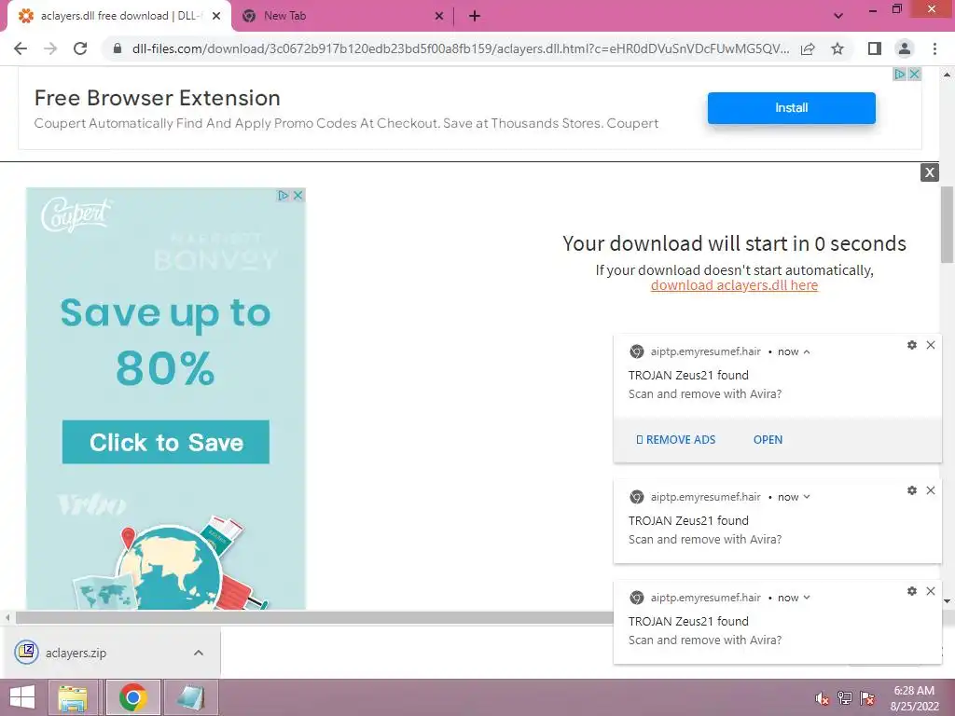This screenshot has height=716, width=955.
Task: Click REMOVE ADS in first notification
Action: click(x=676, y=439)
